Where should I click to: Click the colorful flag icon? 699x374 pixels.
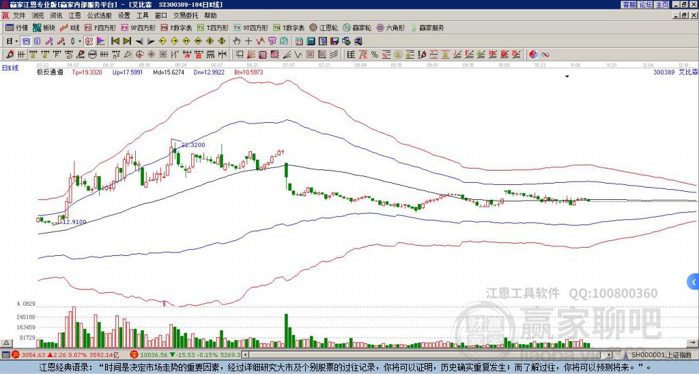tap(101, 42)
